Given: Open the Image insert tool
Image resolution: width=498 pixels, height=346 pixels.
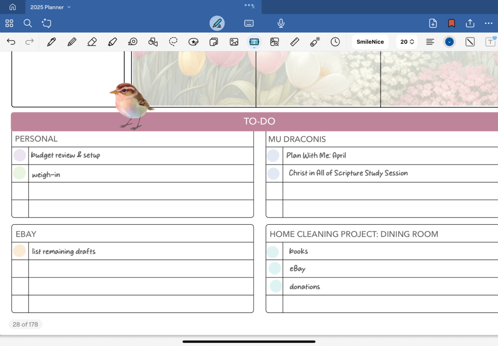Looking at the screenshot, I should point(234,42).
